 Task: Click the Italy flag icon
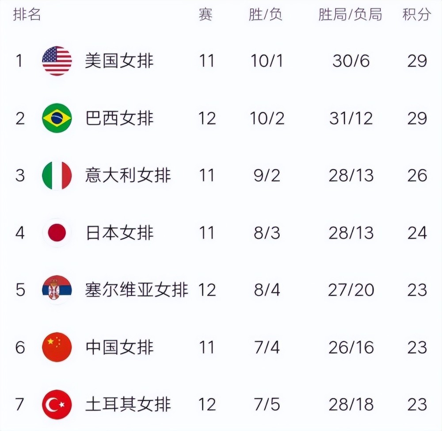(x=57, y=175)
